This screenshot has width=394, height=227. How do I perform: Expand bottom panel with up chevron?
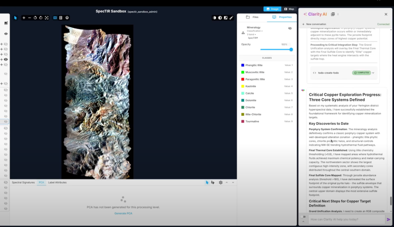coord(227,183)
